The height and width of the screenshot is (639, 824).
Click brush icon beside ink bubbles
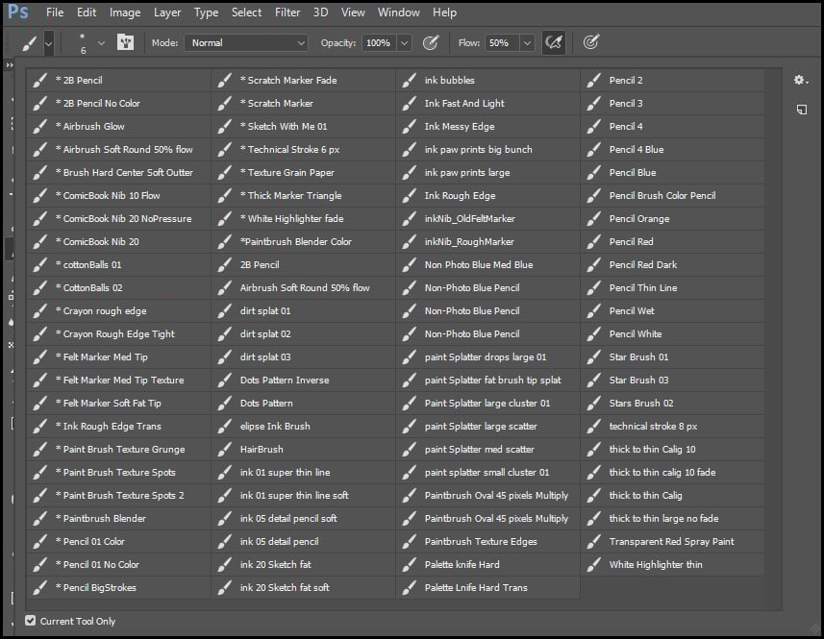point(409,81)
